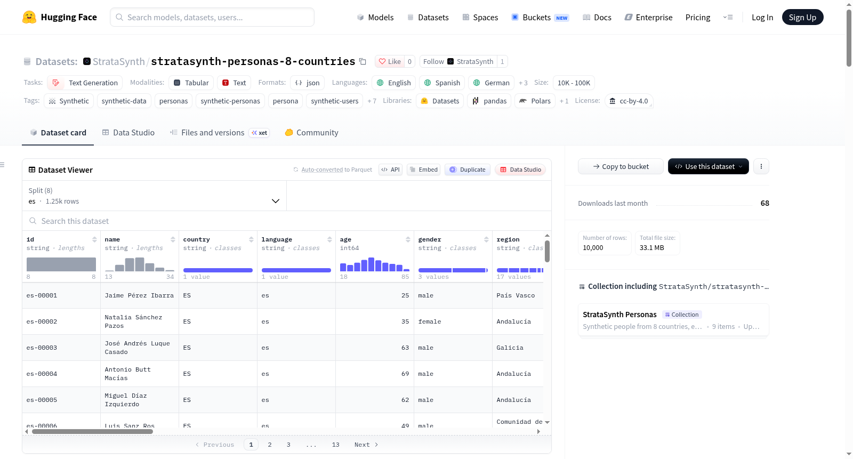Click the Log In link

(762, 17)
